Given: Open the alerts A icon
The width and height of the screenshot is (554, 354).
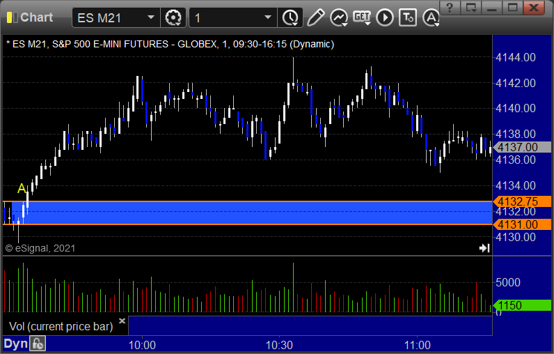Looking at the screenshot, I should pyautogui.click(x=431, y=17).
